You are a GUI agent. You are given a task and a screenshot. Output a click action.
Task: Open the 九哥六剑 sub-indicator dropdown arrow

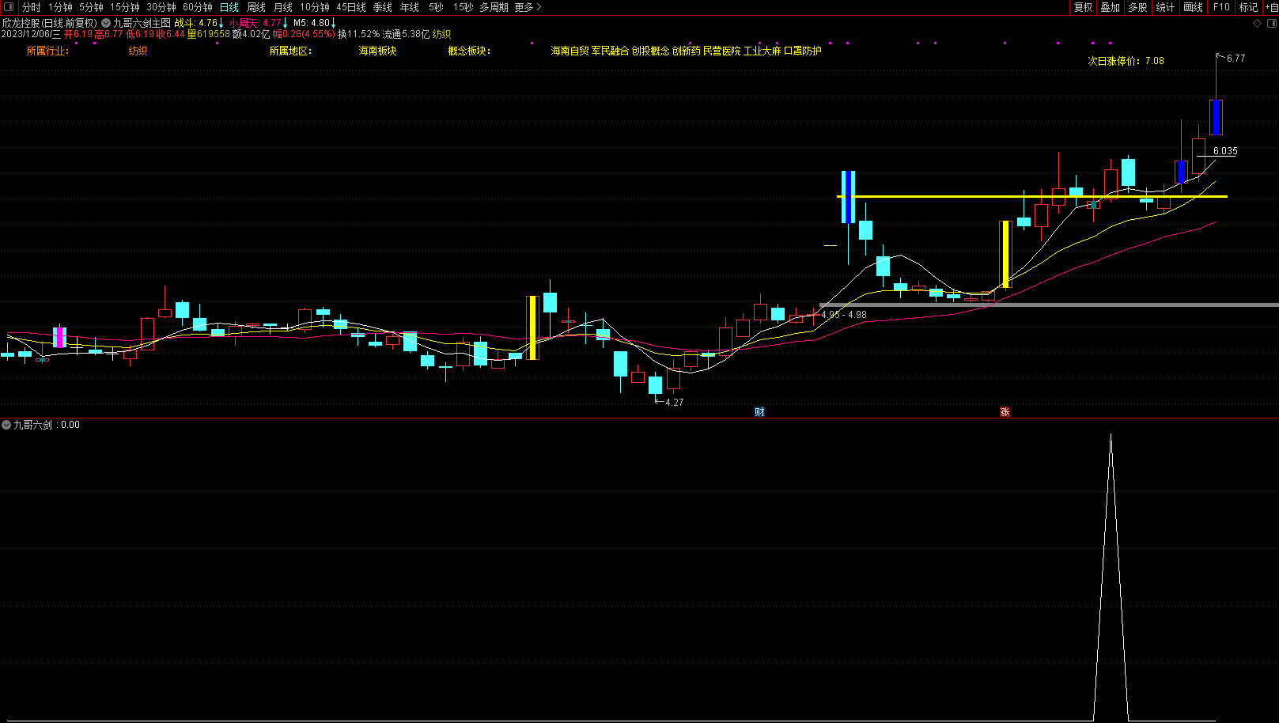click(6, 425)
